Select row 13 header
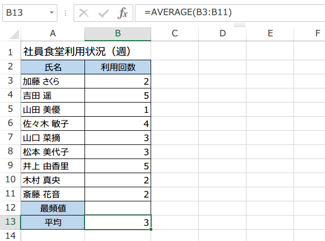325x241 pixels. pyautogui.click(x=10, y=222)
